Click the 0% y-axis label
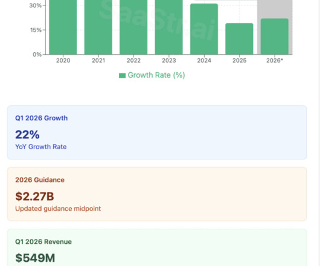This screenshot has height=266, width=320. (37, 55)
